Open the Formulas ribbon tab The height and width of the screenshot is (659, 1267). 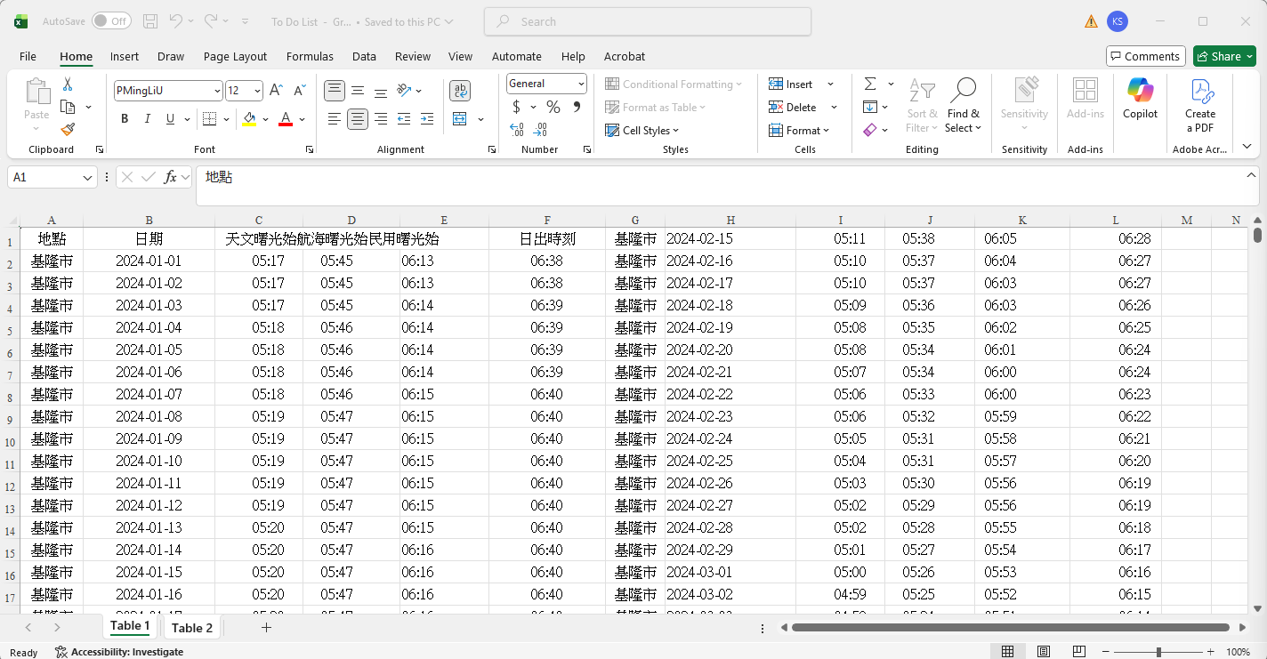pos(310,56)
